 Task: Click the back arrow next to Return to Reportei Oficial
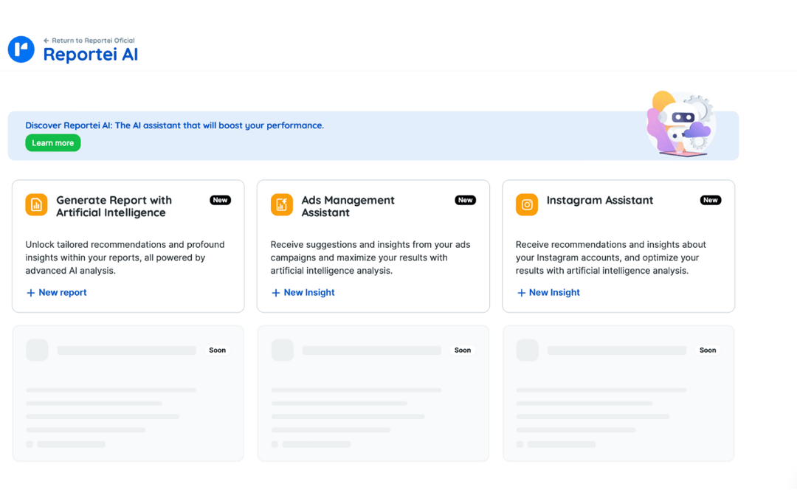point(46,41)
